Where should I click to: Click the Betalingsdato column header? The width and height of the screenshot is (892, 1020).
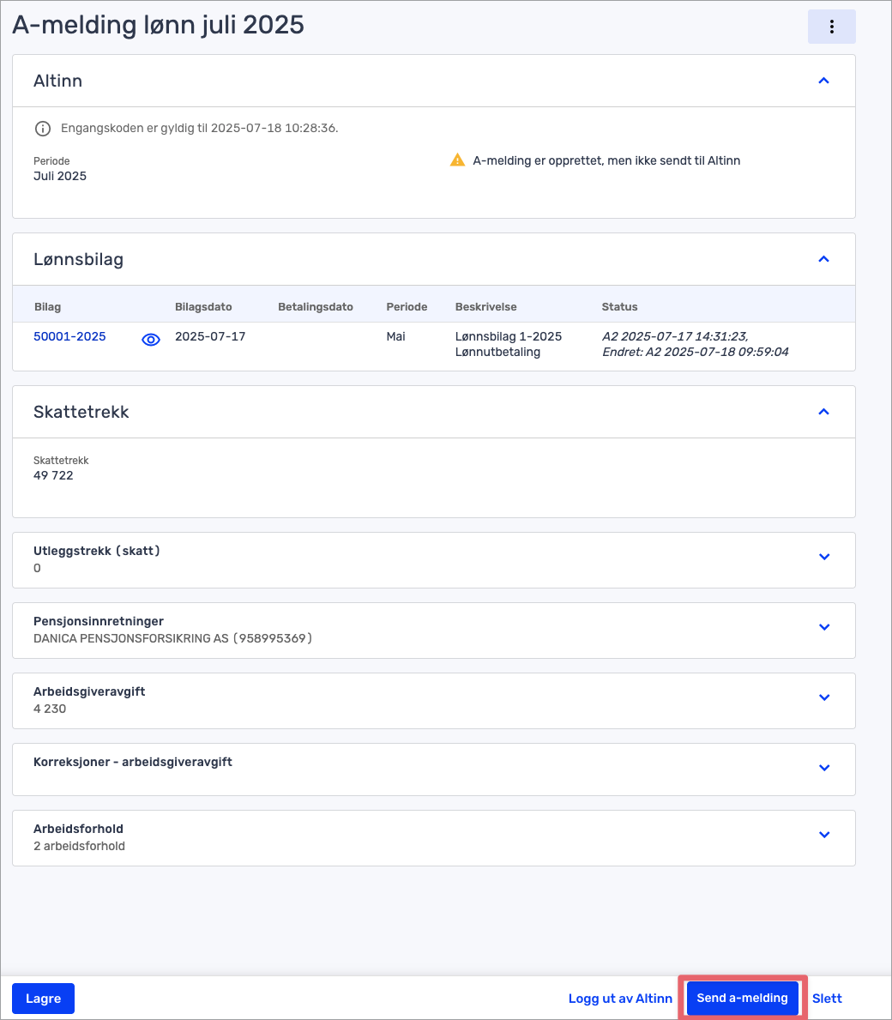pyautogui.click(x=316, y=307)
